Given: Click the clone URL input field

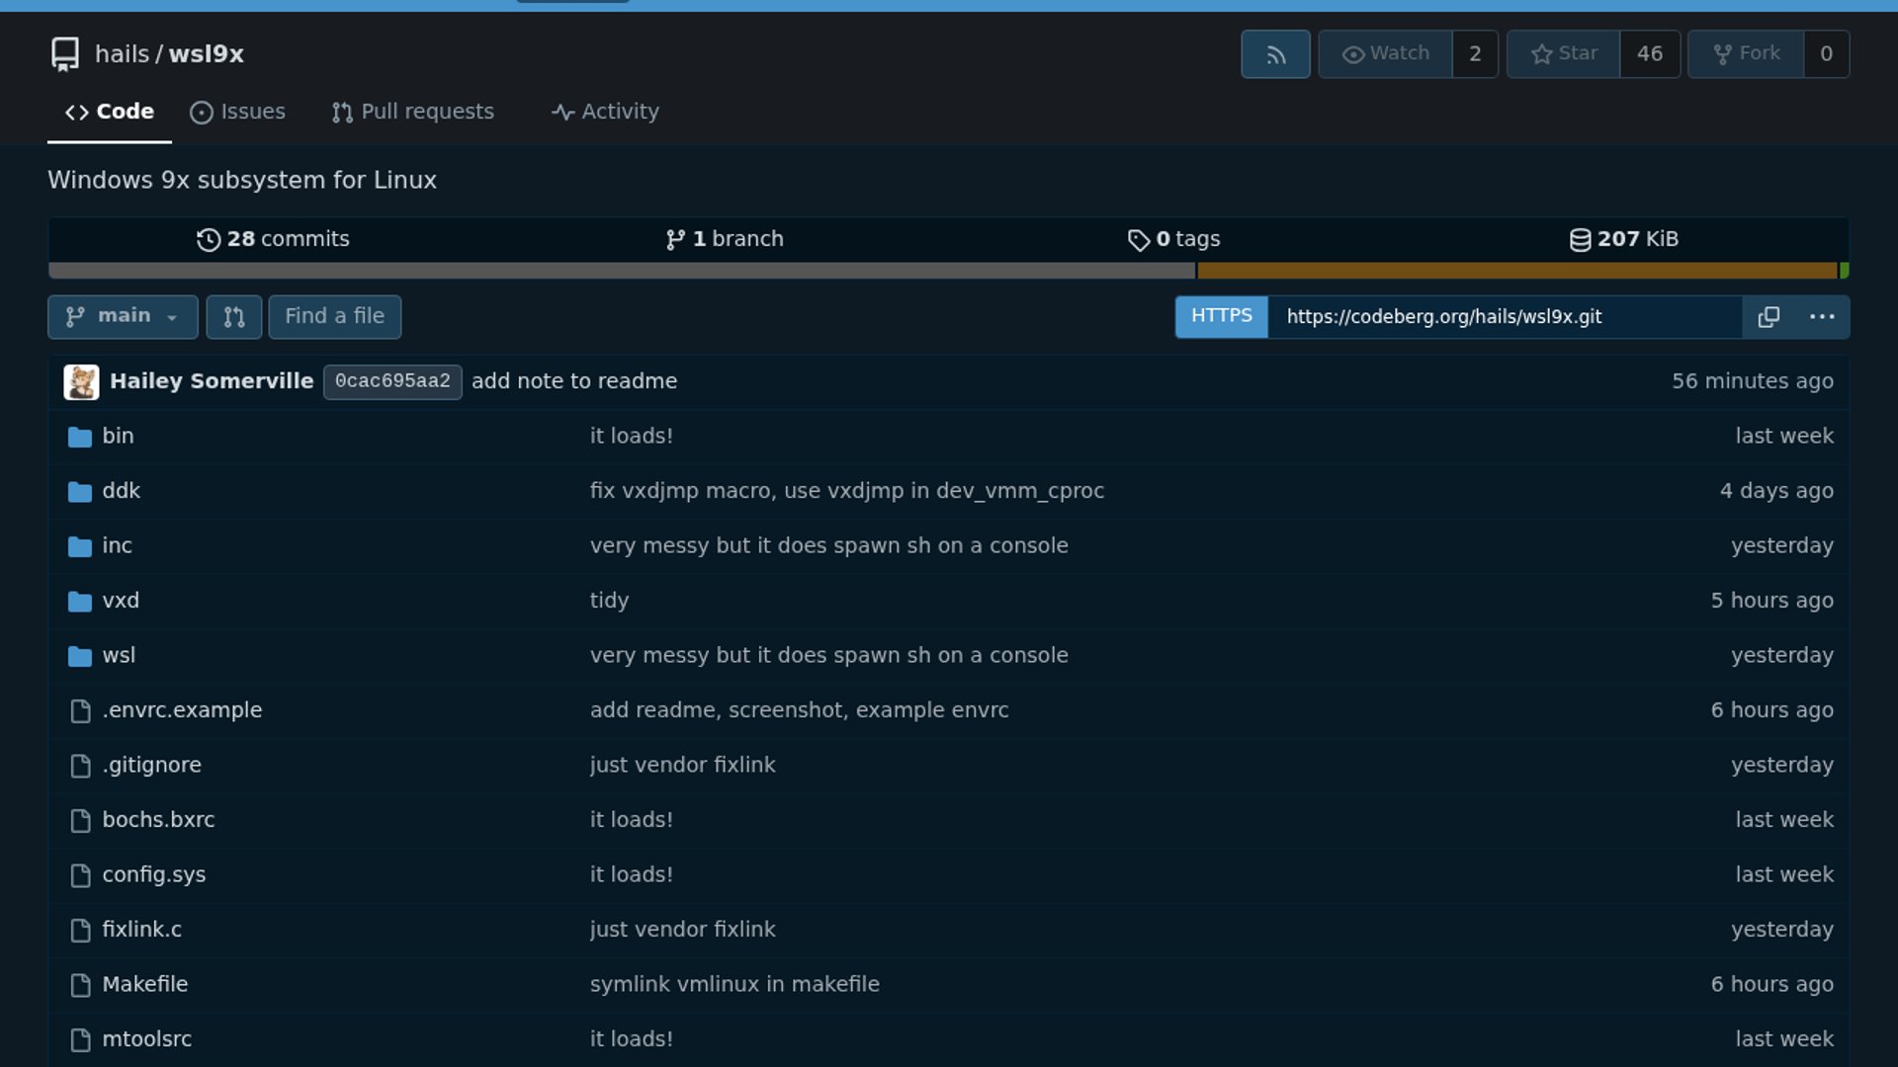Looking at the screenshot, I should point(1503,317).
